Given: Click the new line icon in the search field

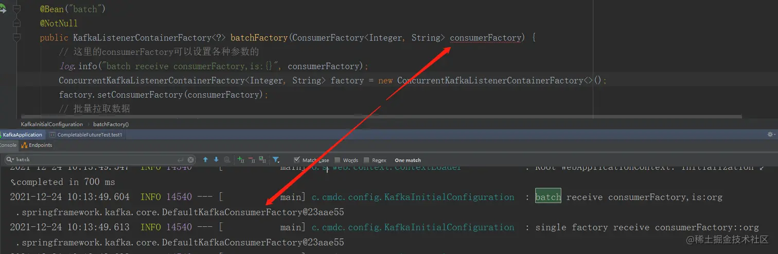Looking at the screenshot, I should tap(181, 160).
